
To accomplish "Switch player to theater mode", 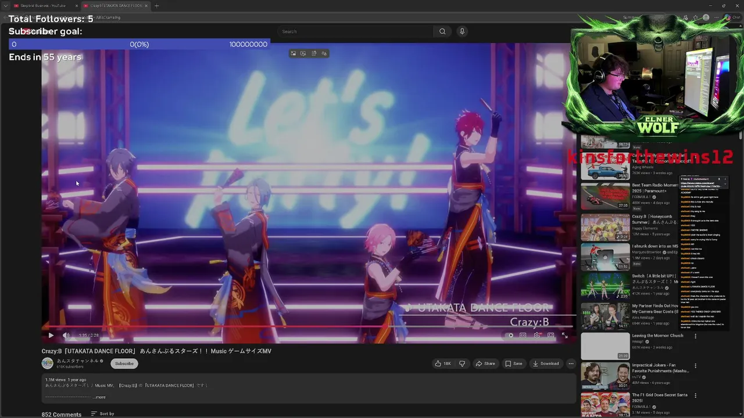I will (x=550, y=335).
